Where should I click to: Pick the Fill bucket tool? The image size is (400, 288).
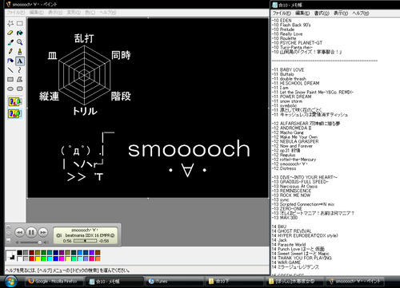20,33
